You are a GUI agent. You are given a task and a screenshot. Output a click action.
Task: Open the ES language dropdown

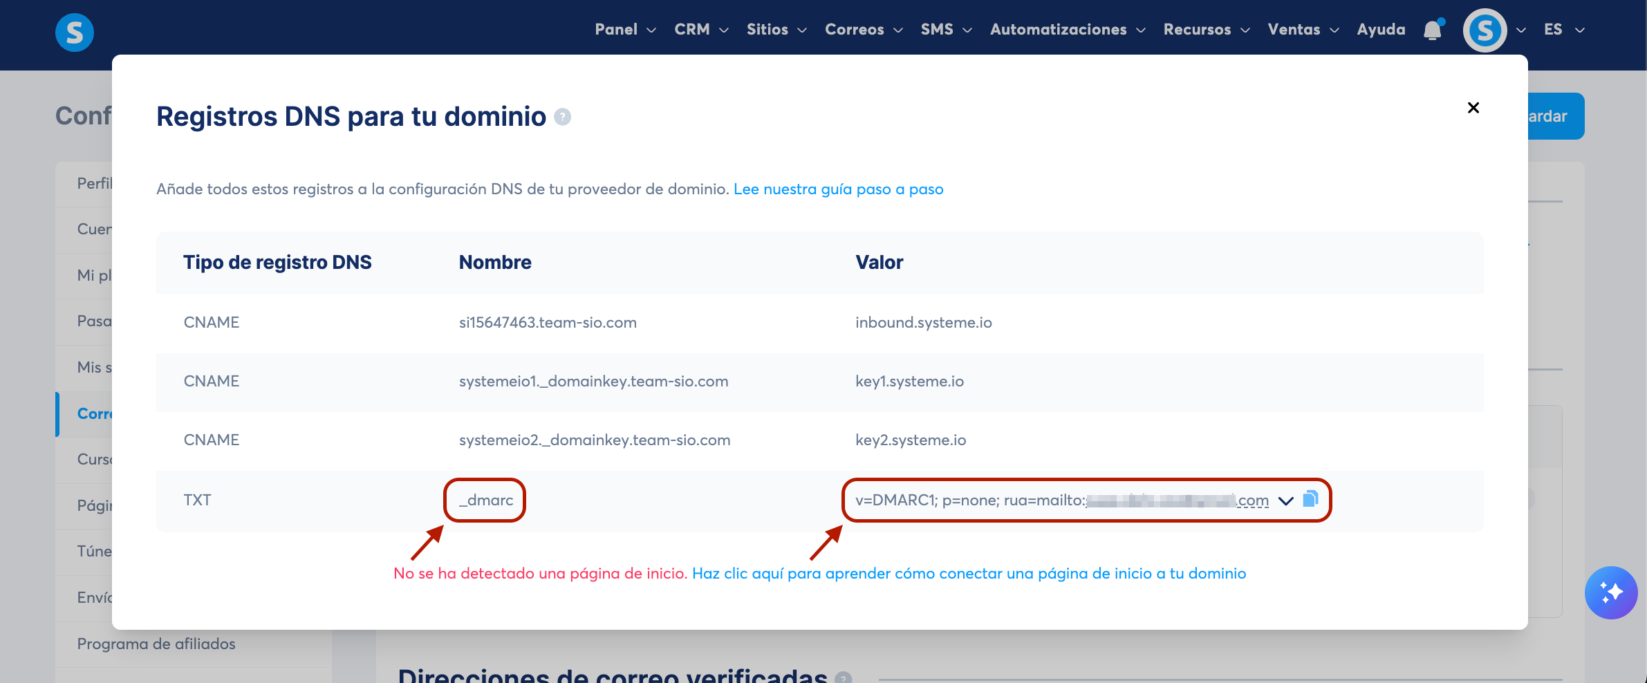1563,30
